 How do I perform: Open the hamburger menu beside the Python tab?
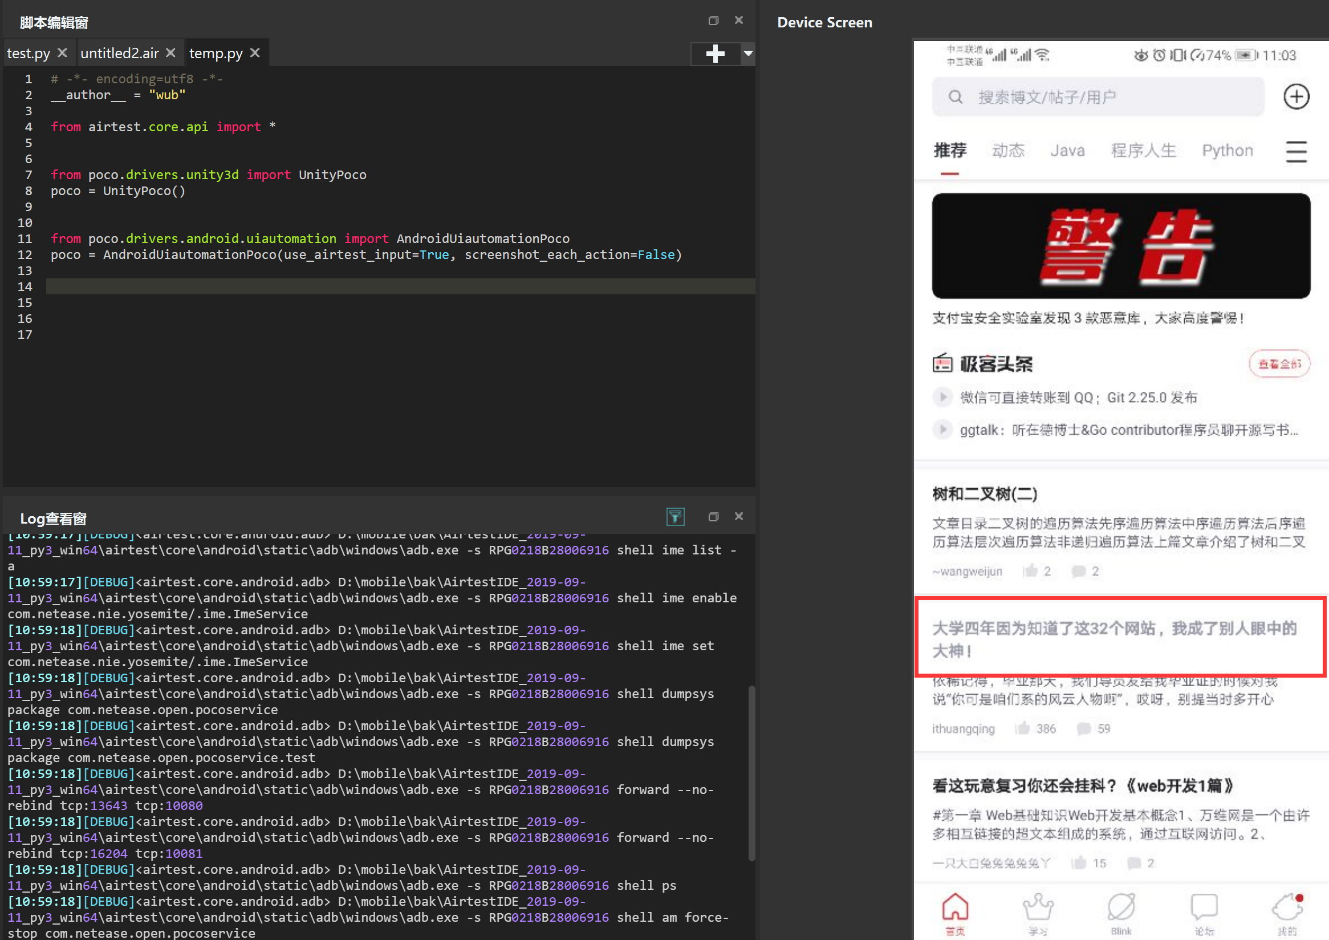tap(1295, 152)
